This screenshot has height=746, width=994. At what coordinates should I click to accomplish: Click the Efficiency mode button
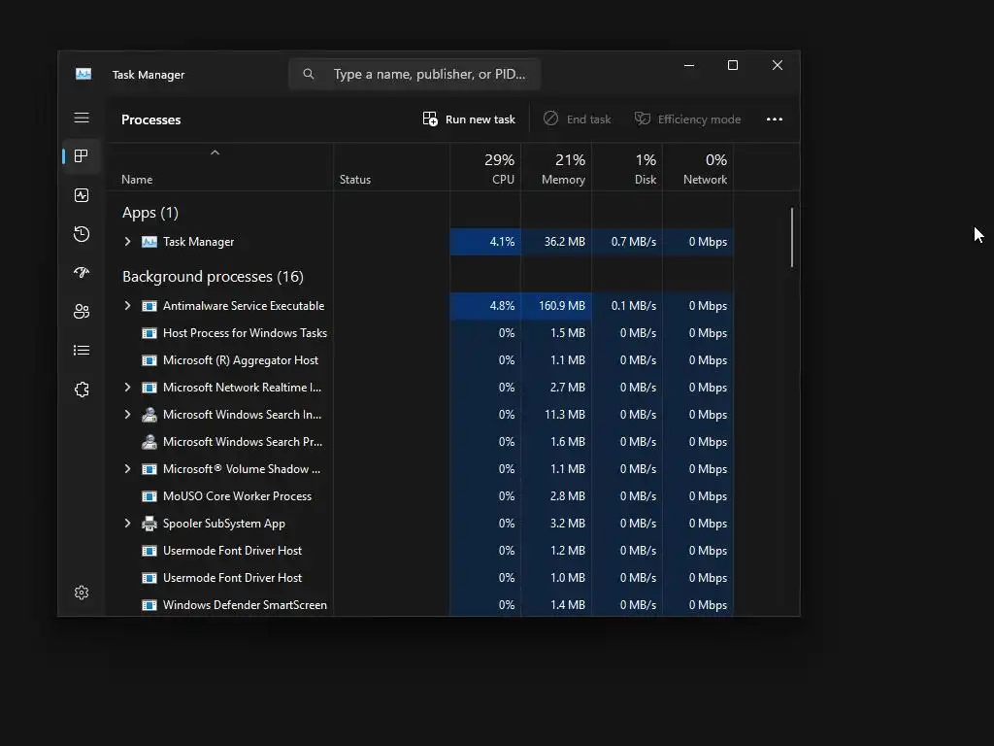[x=687, y=119]
